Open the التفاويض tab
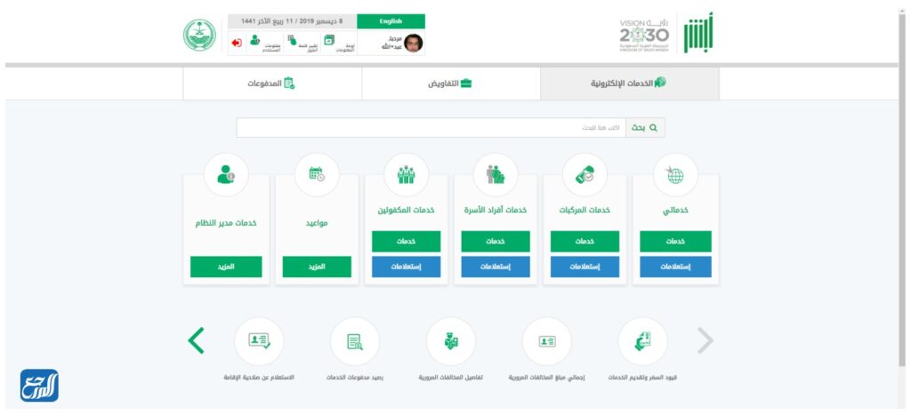 tap(450, 84)
